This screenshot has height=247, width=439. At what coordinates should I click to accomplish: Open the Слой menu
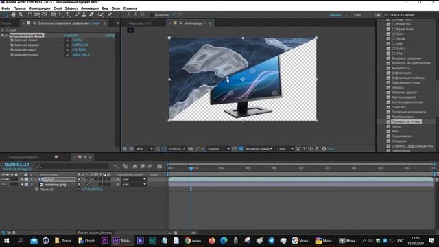pos(58,8)
